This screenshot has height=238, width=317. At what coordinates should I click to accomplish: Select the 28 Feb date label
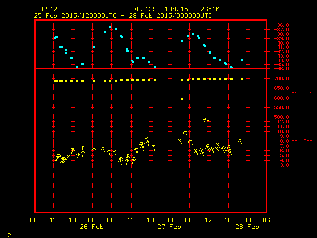(x=247, y=227)
